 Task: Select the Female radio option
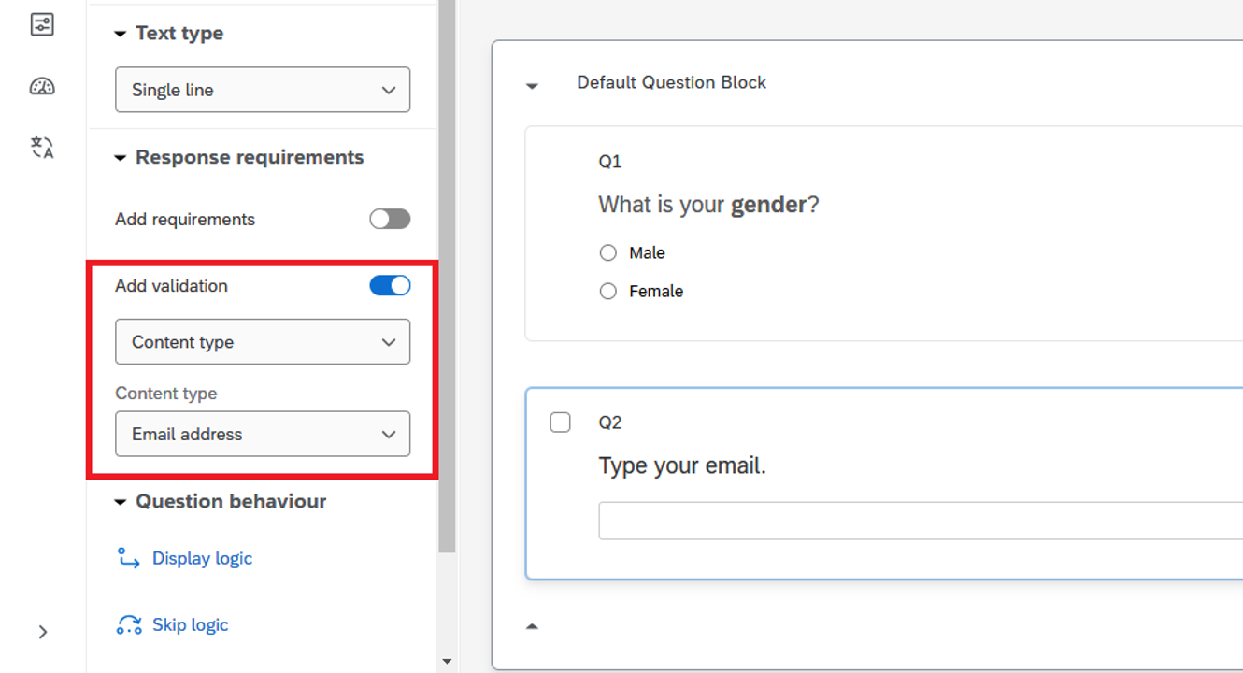pyautogui.click(x=608, y=292)
